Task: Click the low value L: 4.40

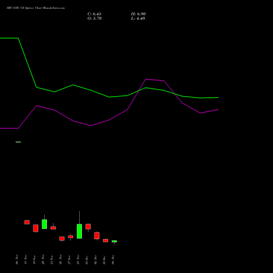Action: [x=138, y=19]
